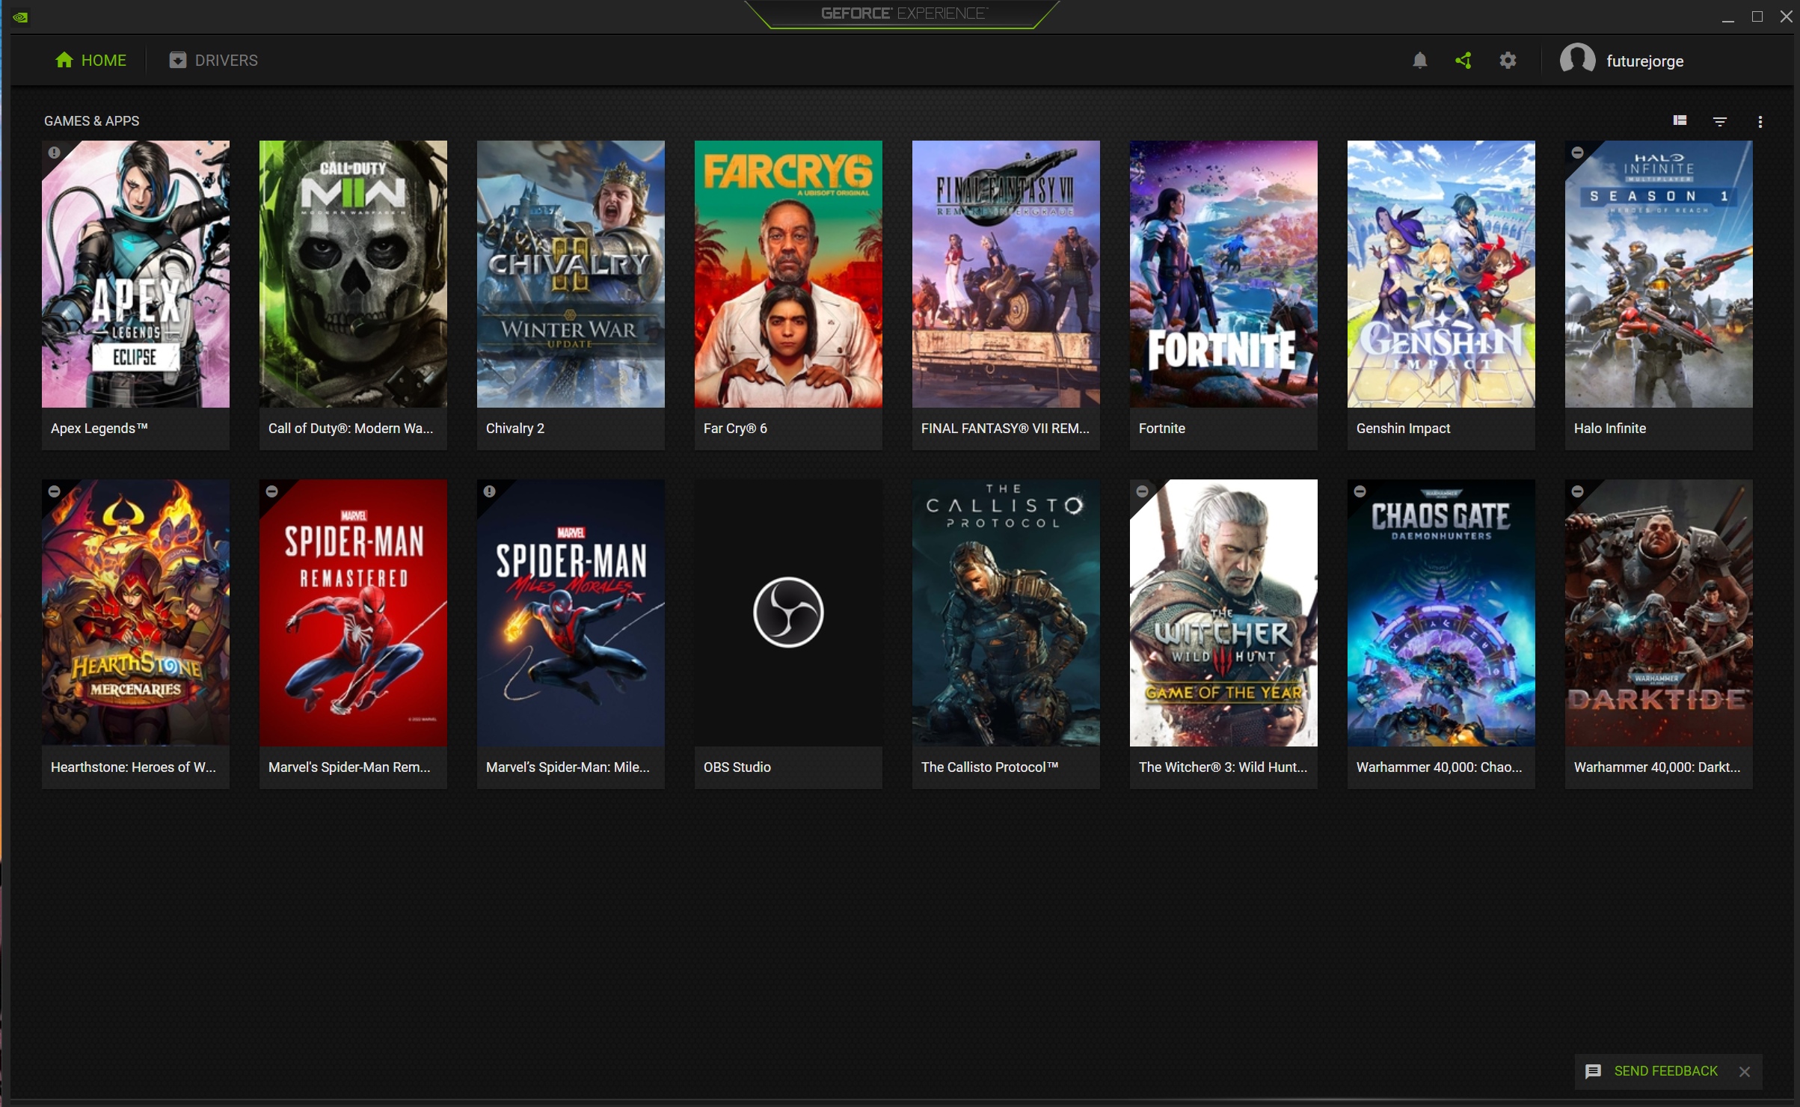Viewport: 1800px width, 1107px height.
Task: Click the OBS Studio logo icon
Action: pos(788,612)
